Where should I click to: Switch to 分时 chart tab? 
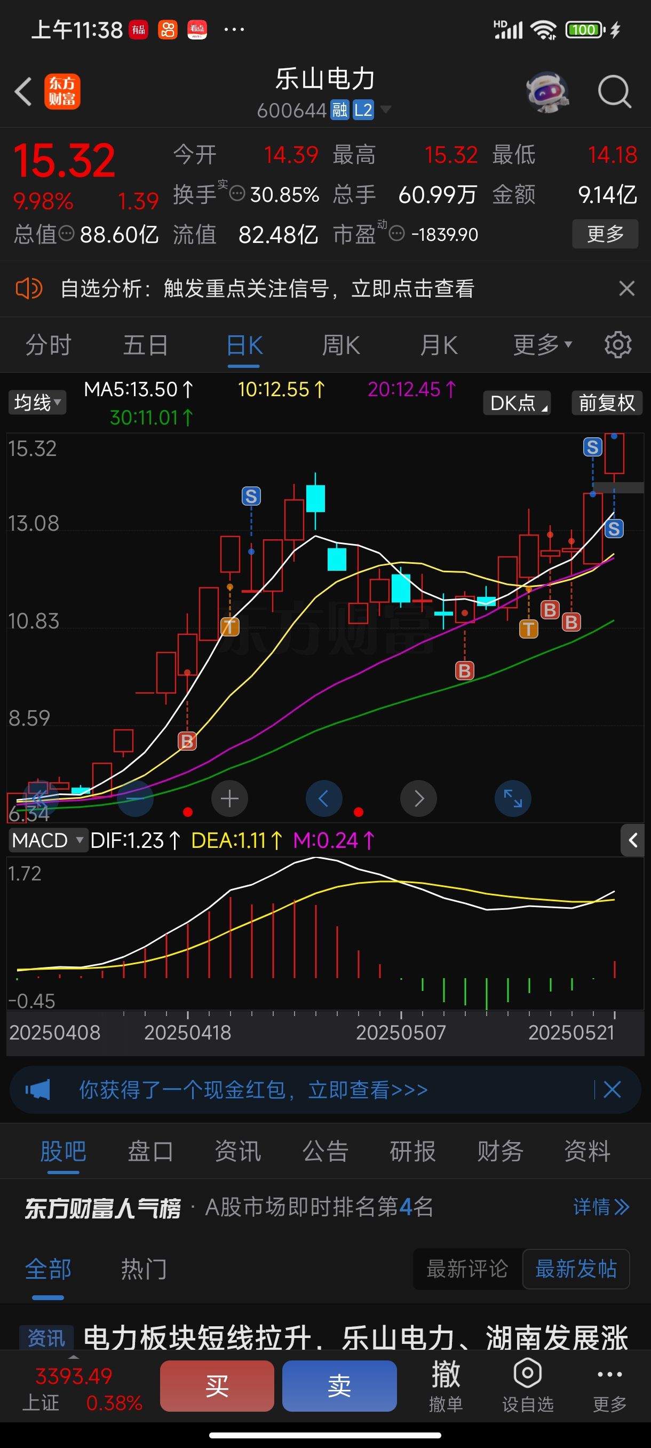click(49, 344)
